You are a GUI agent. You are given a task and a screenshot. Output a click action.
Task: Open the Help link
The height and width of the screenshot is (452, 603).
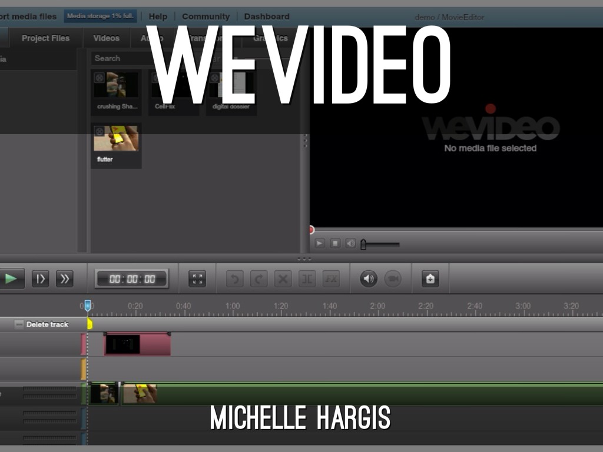(158, 16)
